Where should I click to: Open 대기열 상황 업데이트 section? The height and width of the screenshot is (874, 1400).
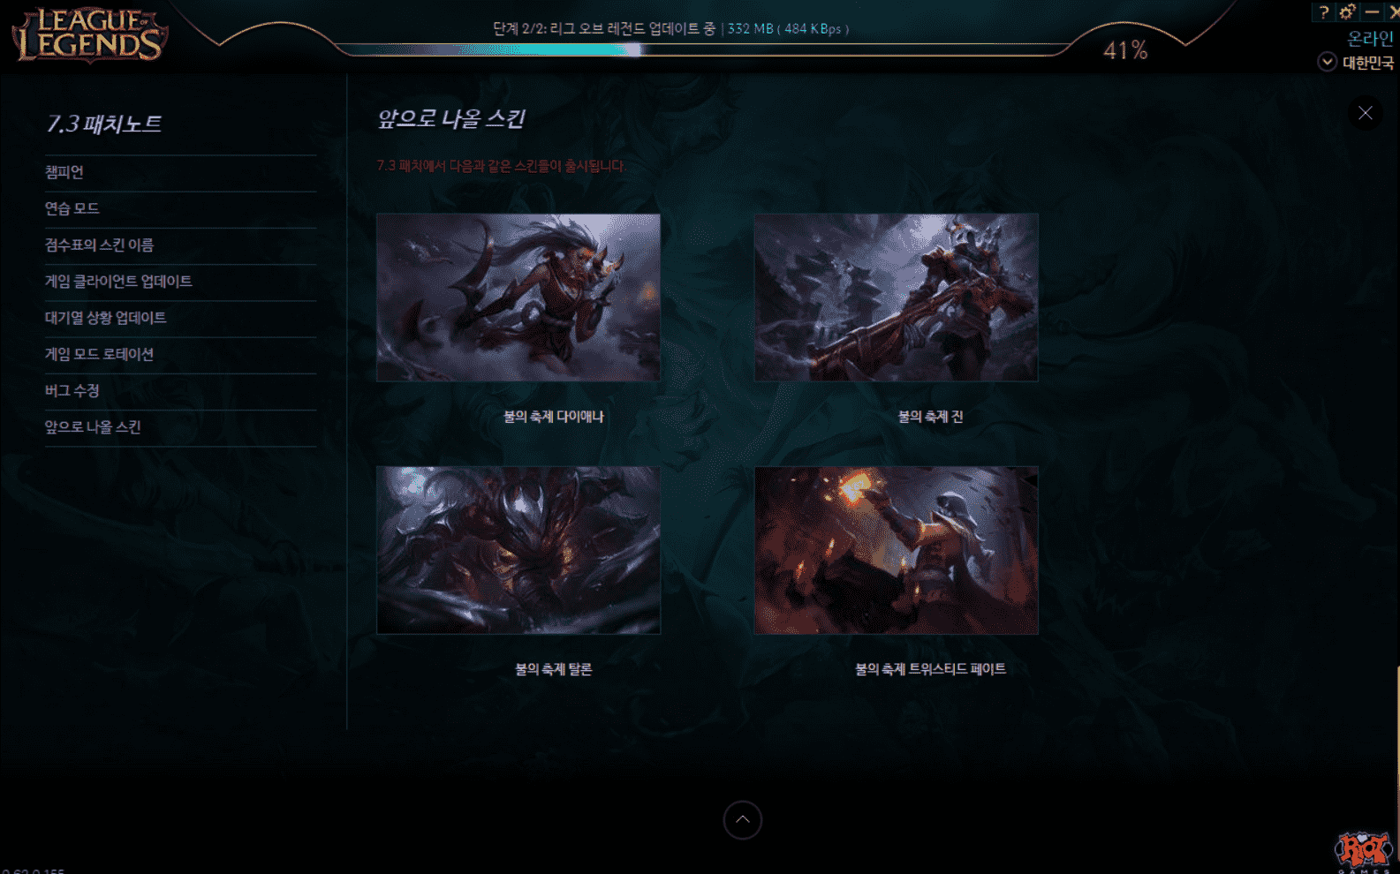pos(180,318)
